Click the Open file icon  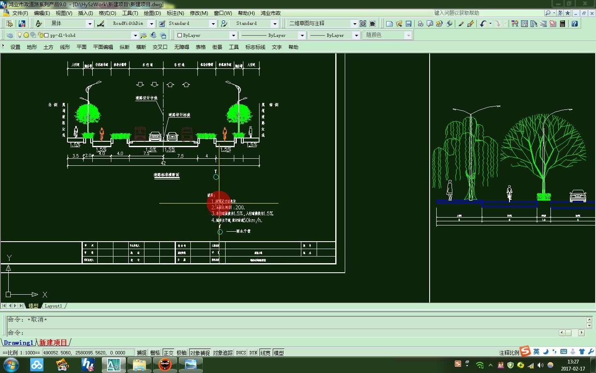tap(399, 24)
